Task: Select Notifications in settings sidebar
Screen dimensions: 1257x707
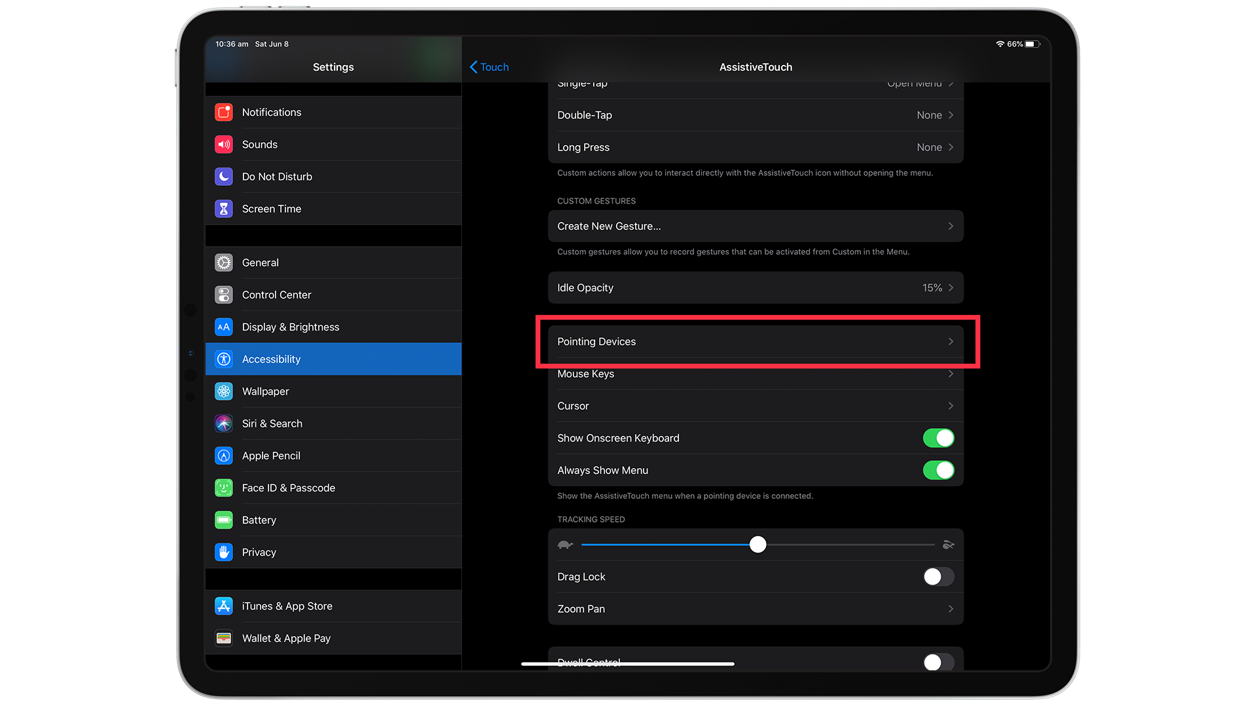Action: (x=333, y=113)
